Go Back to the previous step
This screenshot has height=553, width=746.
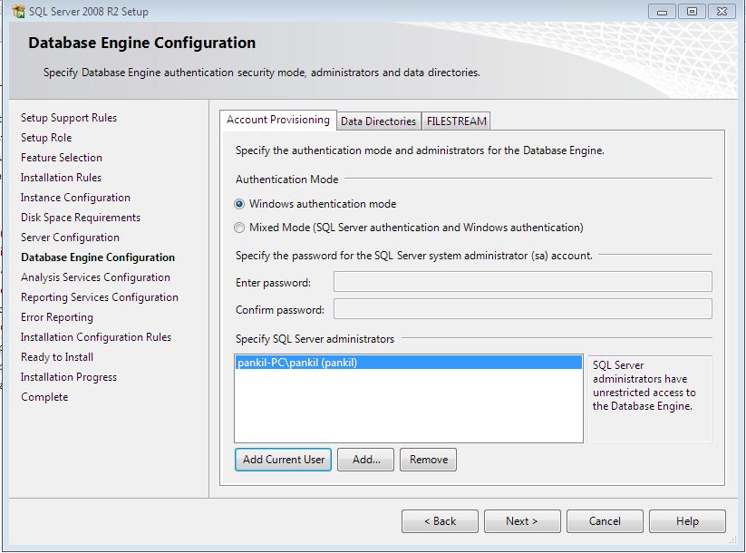pyautogui.click(x=440, y=520)
